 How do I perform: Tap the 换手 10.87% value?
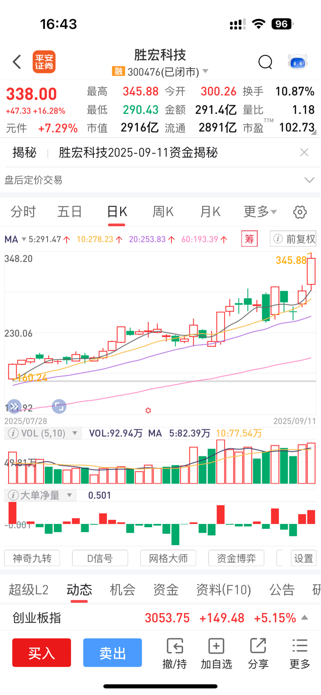point(295,91)
